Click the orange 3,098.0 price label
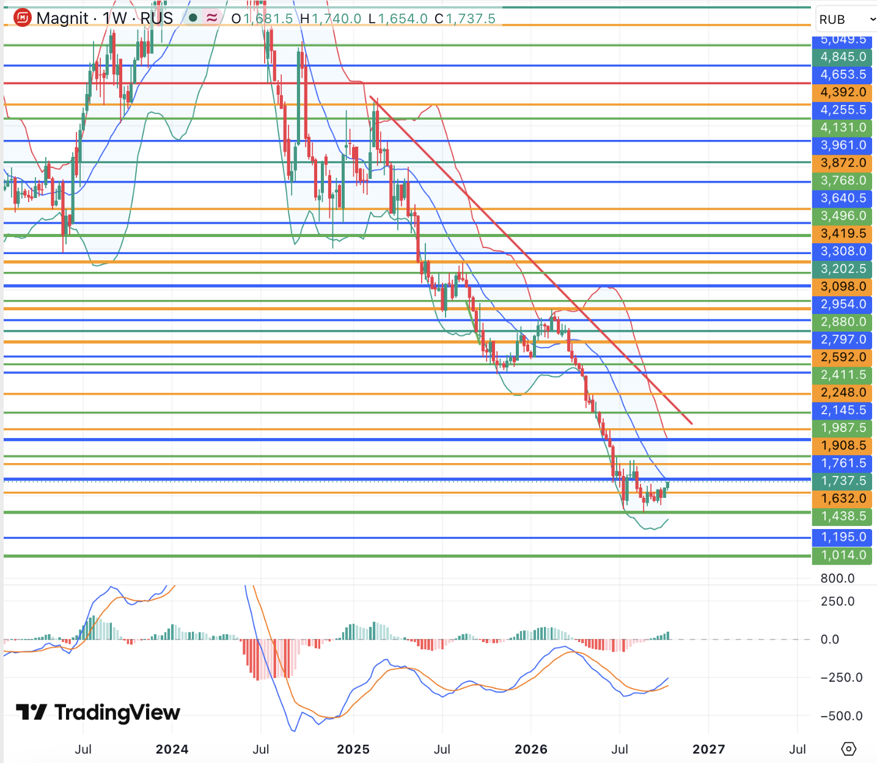This screenshot has height=763, width=877. click(x=843, y=287)
